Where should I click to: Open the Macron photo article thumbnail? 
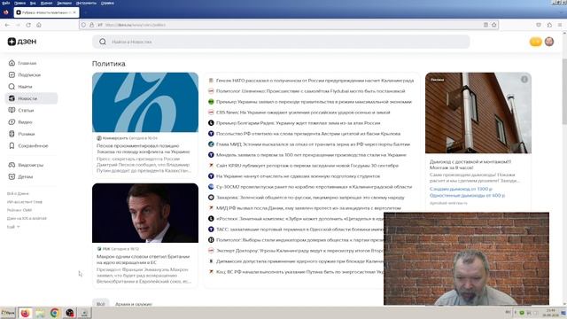(x=145, y=213)
